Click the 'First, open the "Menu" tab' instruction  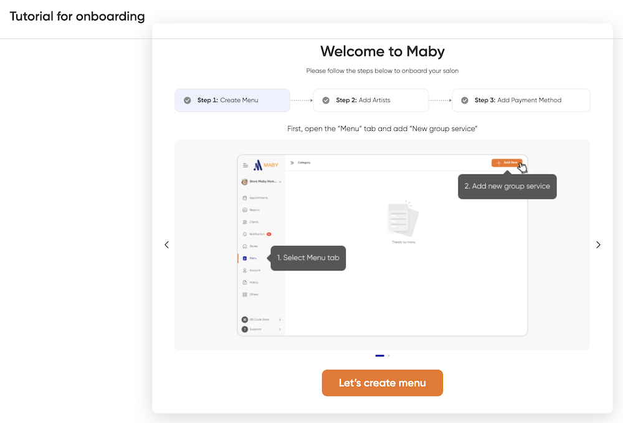point(383,129)
